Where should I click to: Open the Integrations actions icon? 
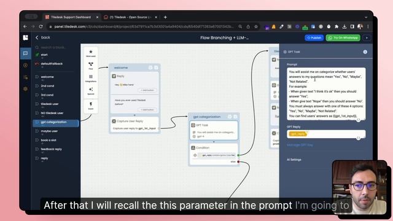point(91,78)
